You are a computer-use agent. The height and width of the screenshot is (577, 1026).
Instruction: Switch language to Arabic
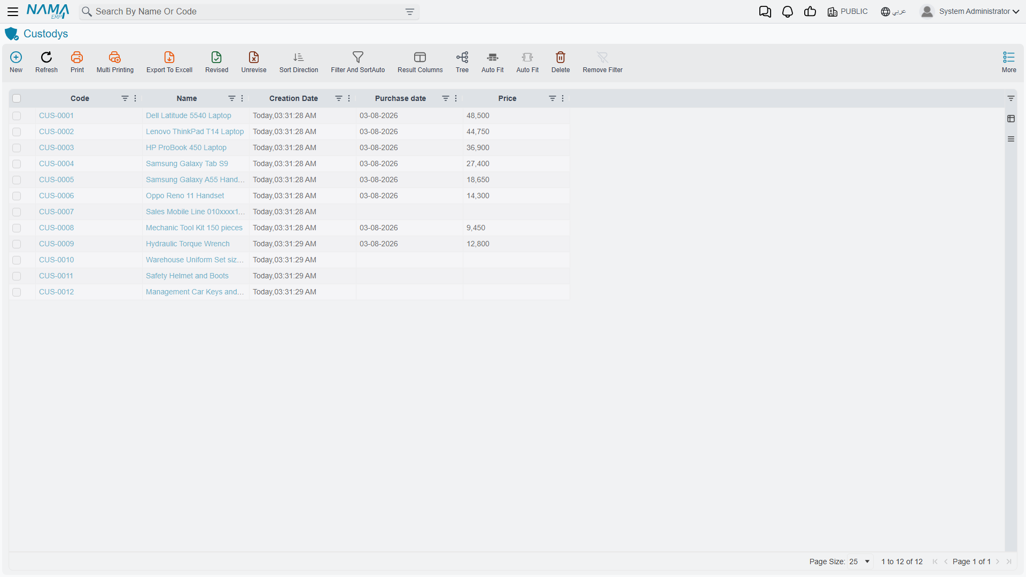tap(893, 12)
